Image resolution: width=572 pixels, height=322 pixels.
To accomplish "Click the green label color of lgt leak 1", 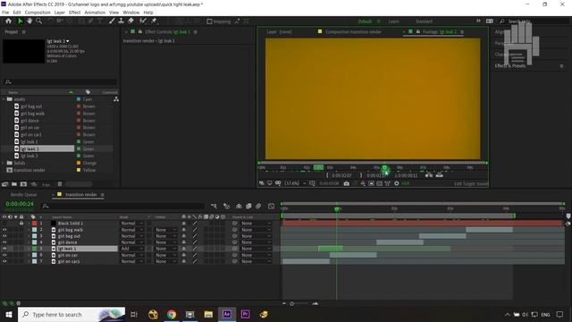I will click(34, 249).
